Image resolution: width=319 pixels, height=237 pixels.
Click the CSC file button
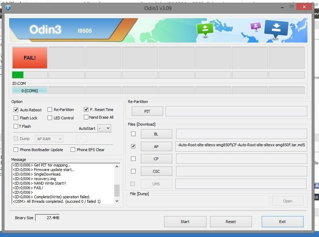[156, 171]
